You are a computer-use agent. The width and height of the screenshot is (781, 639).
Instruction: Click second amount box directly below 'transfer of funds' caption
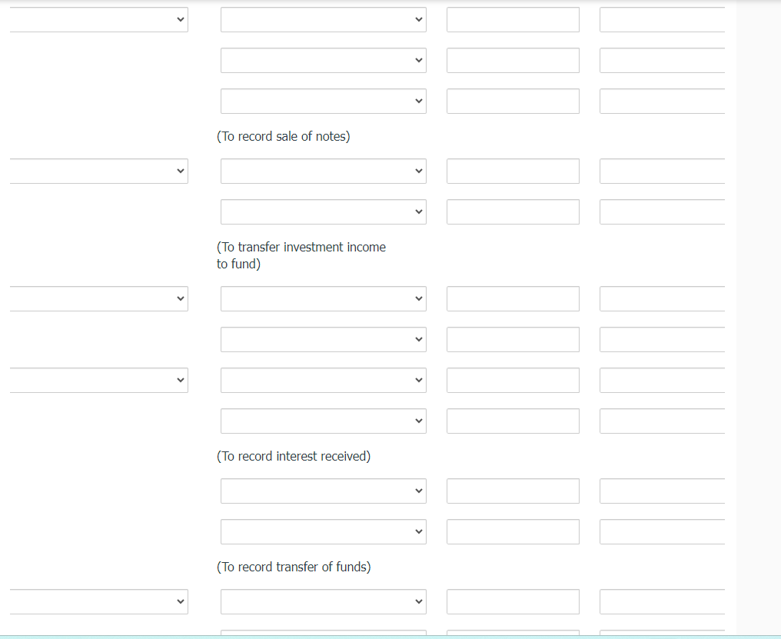pyautogui.click(x=662, y=601)
